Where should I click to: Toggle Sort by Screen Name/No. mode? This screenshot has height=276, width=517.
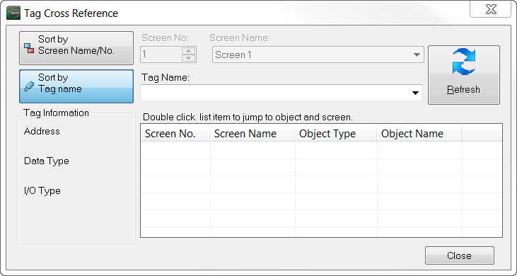pyautogui.click(x=76, y=48)
